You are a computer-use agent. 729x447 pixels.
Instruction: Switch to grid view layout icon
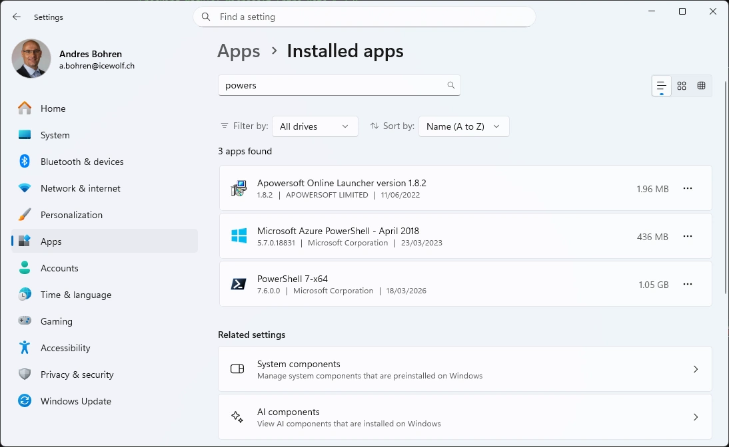pyautogui.click(x=681, y=86)
